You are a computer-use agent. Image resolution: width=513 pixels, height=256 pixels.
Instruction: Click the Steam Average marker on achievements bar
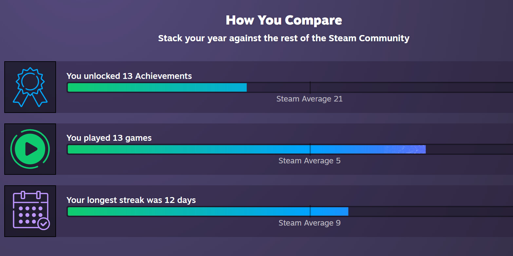pos(310,87)
